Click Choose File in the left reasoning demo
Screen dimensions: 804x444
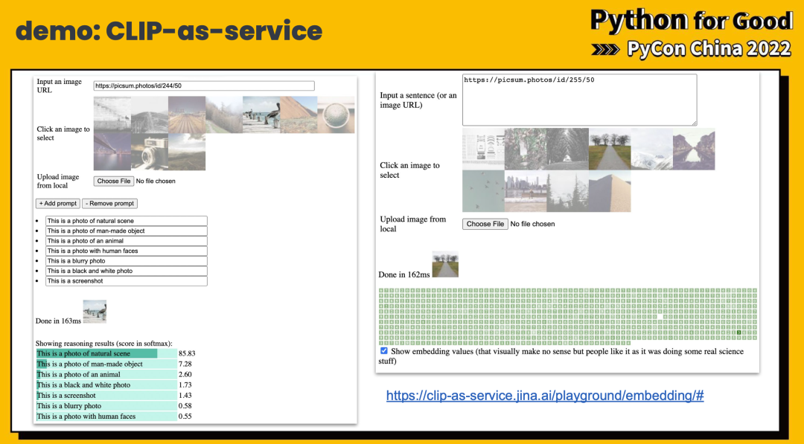pyautogui.click(x=114, y=181)
